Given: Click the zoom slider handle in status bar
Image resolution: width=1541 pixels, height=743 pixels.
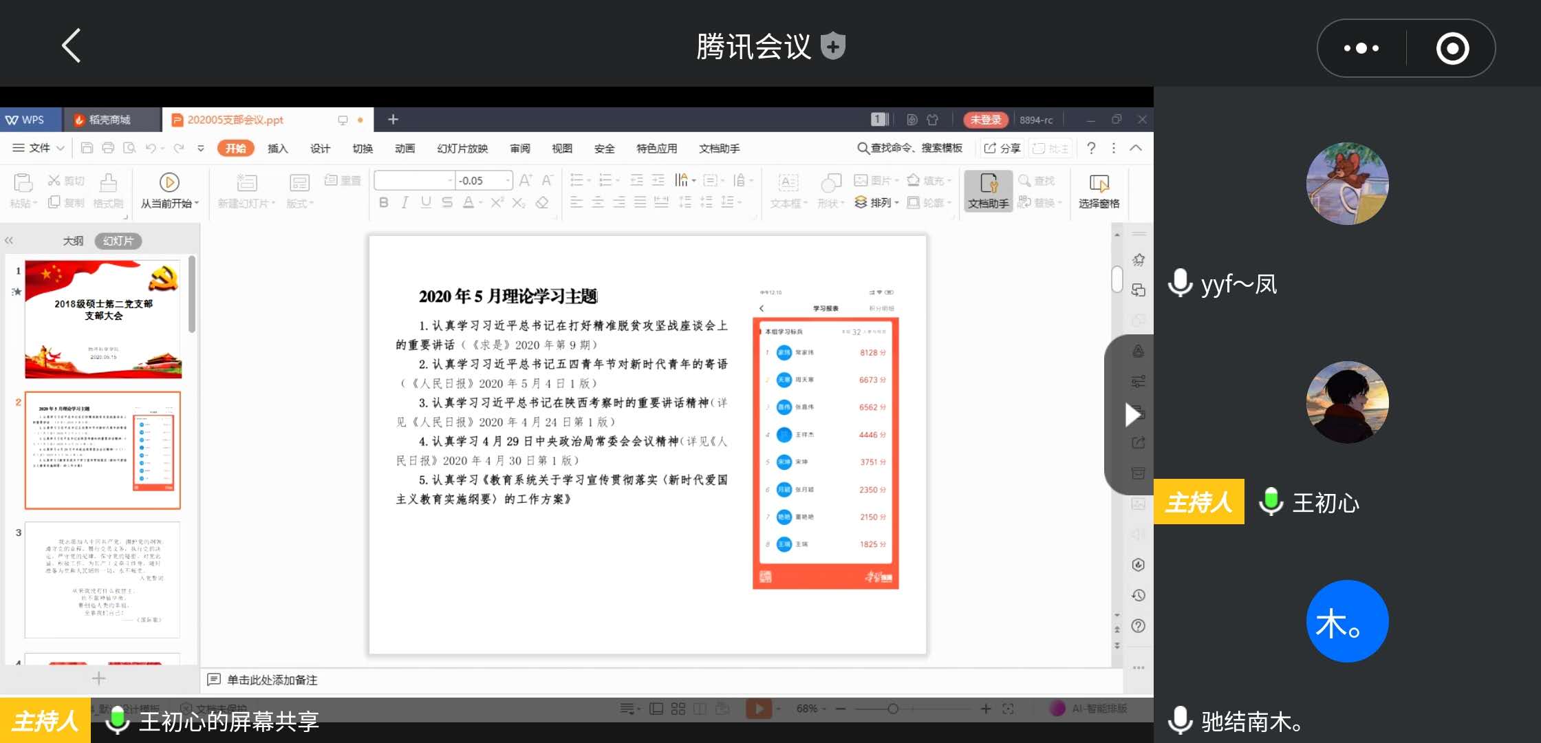Looking at the screenshot, I should point(892,709).
